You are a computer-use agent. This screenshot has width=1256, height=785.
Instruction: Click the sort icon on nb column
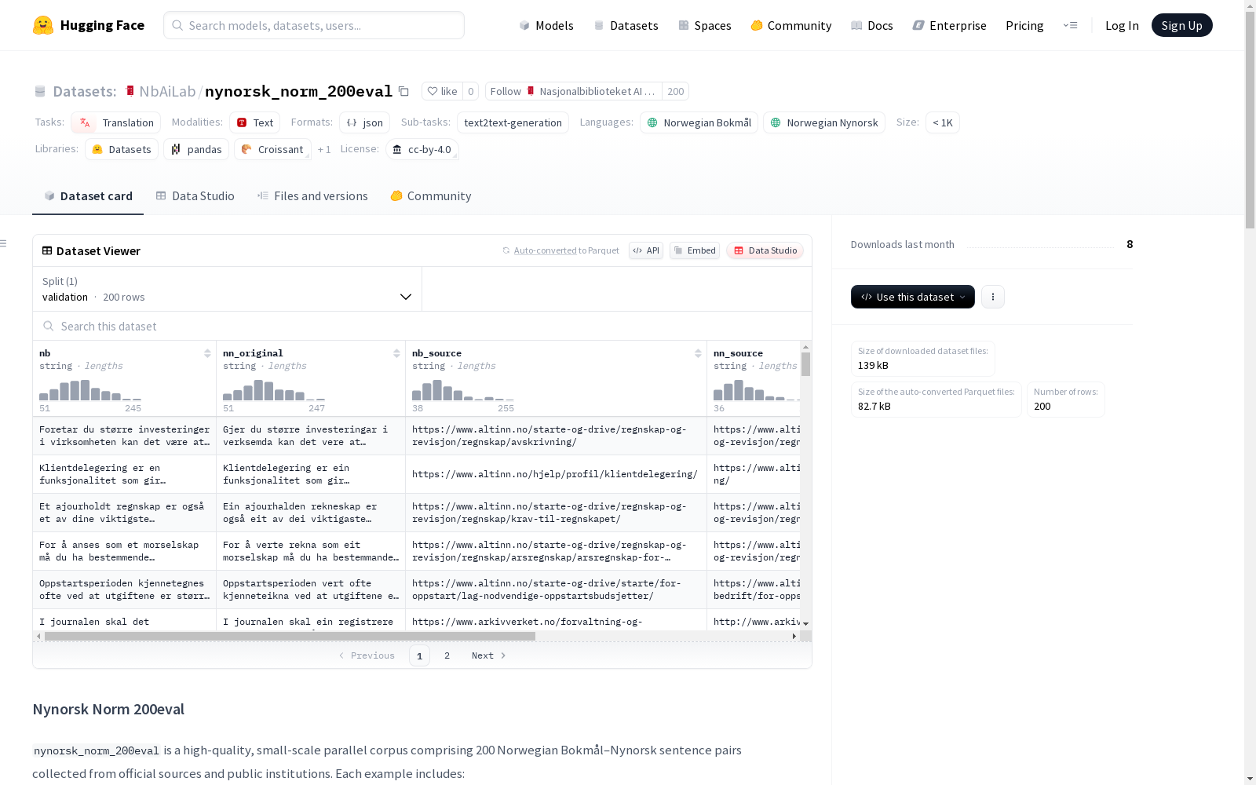click(x=207, y=353)
